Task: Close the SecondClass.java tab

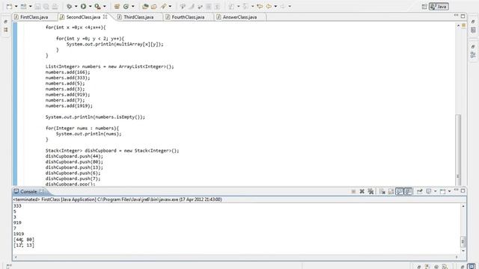Action: tap(105, 16)
